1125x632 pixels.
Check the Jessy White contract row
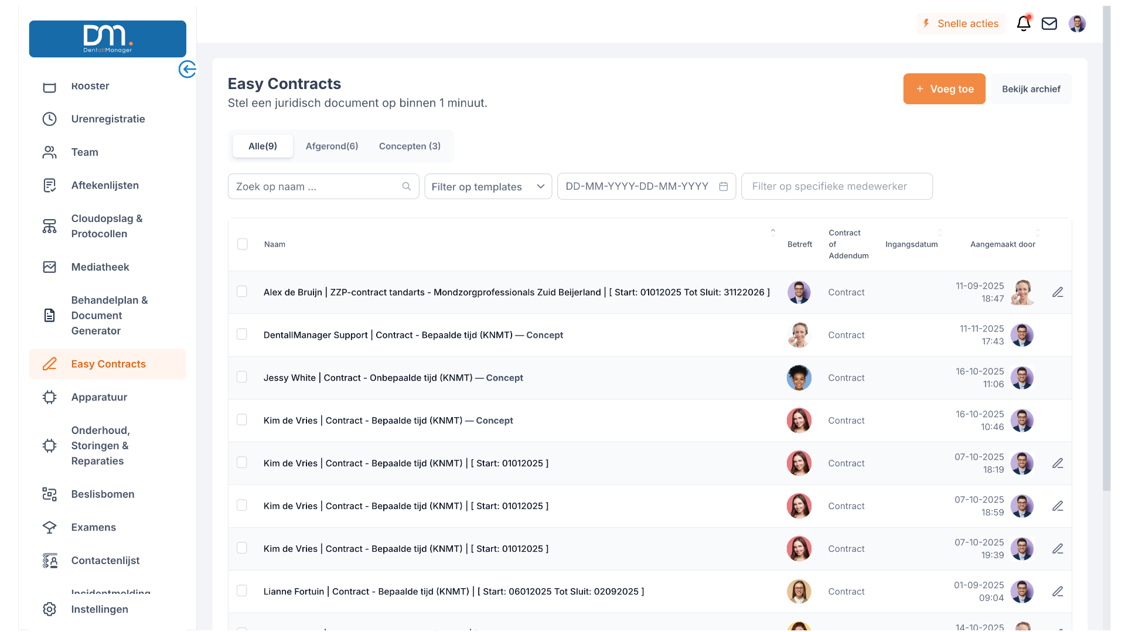[x=242, y=377]
